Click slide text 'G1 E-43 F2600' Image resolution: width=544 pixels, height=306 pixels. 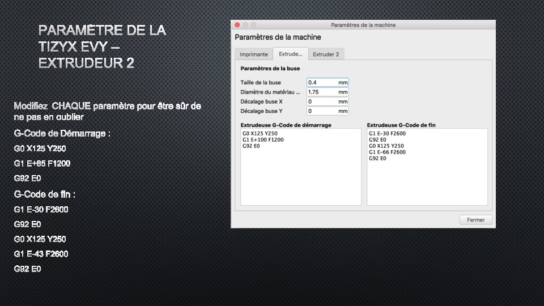(x=41, y=254)
